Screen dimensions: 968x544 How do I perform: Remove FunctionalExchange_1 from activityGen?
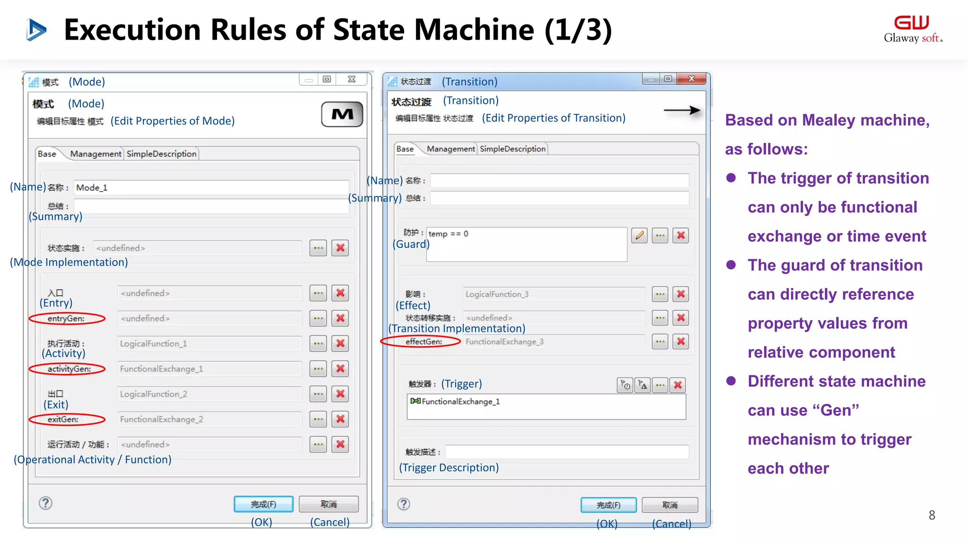click(x=340, y=369)
